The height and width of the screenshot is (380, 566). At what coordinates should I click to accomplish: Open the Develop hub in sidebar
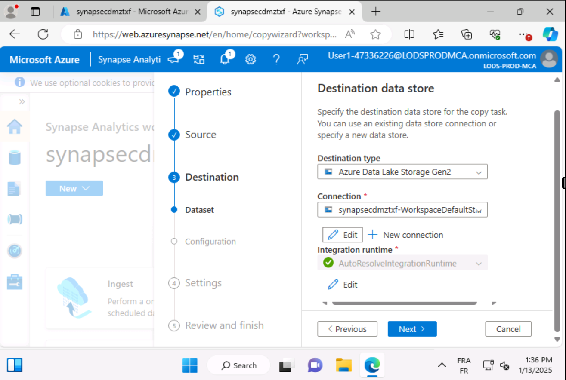coord(14,188)
